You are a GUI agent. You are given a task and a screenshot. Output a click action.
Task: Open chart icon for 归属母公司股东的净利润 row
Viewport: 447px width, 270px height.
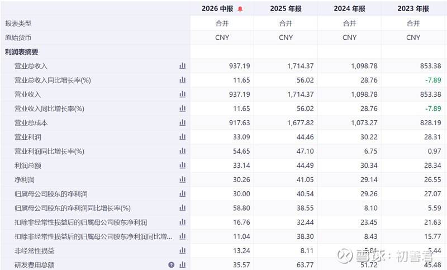183,194
